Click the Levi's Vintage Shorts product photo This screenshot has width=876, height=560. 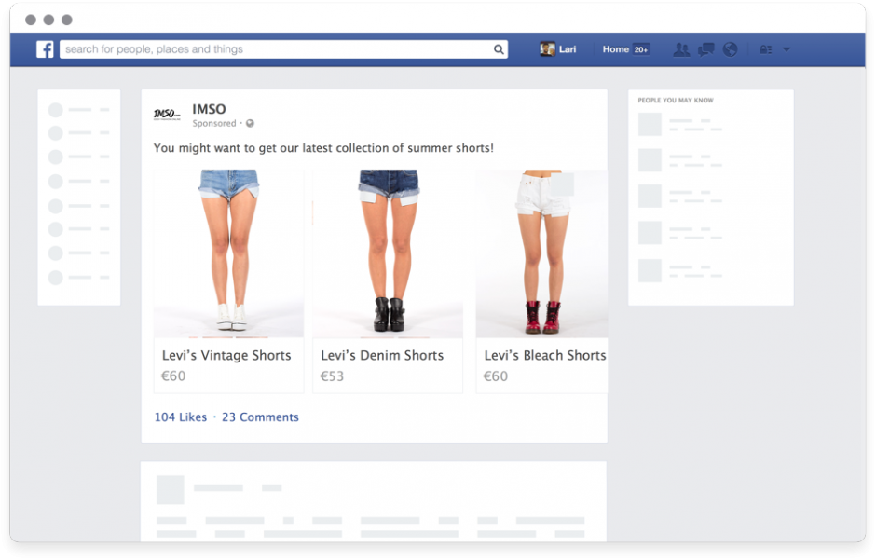(x=228, y=250)
